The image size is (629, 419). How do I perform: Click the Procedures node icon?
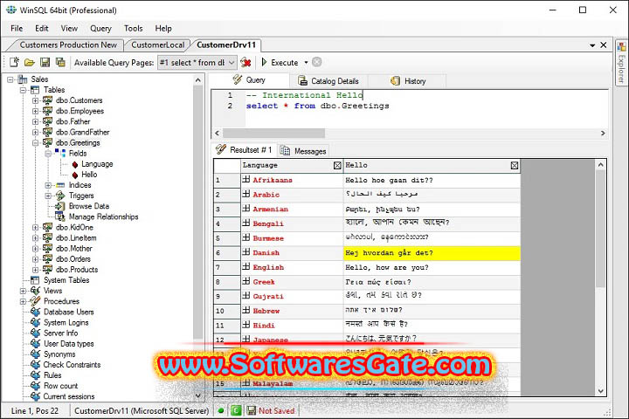[35, 300]
